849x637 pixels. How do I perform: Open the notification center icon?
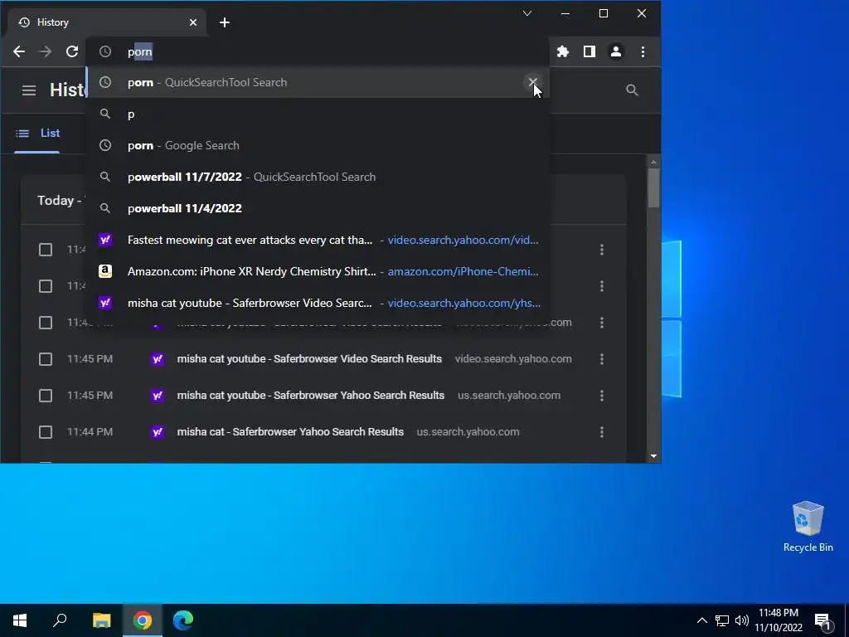(x=823, y=622)
